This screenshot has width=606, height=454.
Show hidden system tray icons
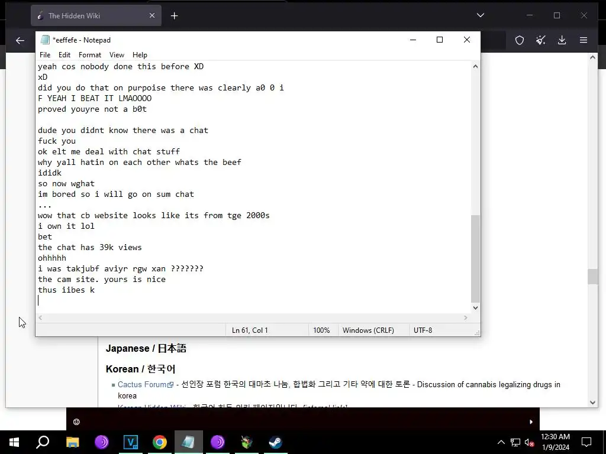501,442
